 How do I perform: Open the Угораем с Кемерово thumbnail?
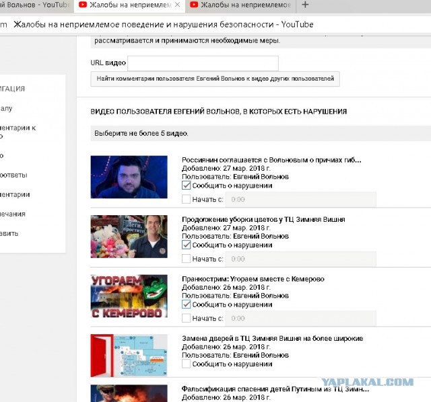[129, 296]
